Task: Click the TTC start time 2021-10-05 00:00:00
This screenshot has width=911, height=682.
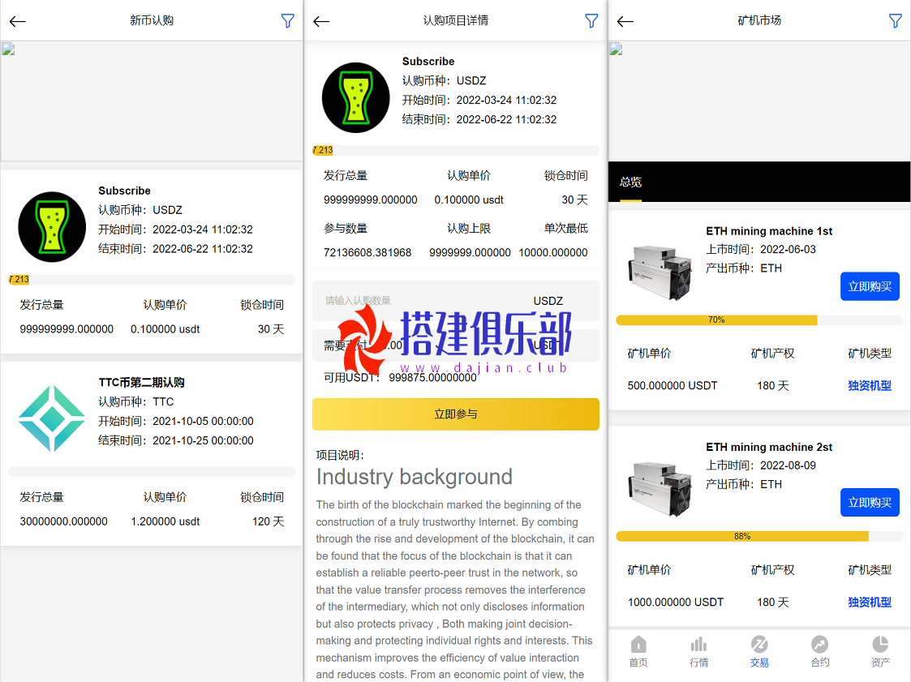Action: coord(176,421)
